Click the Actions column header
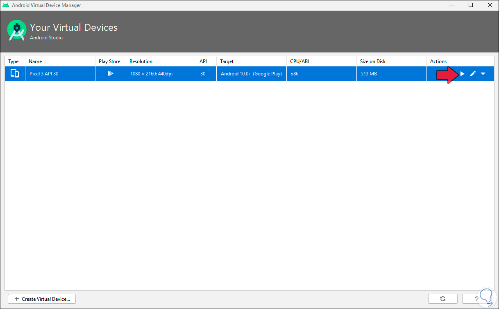This screenshot has width=499, height=309. pos(460,61)
